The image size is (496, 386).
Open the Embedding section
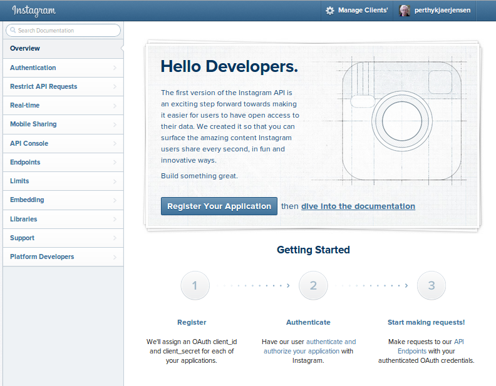tap(63, 200)
